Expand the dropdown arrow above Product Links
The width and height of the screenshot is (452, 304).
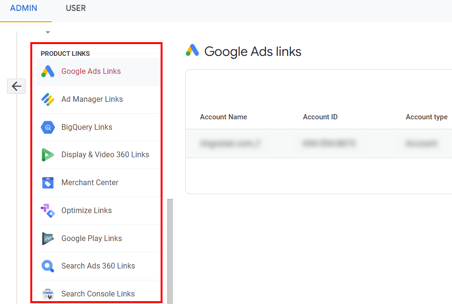pyautogui.click(x=48, y=32)
